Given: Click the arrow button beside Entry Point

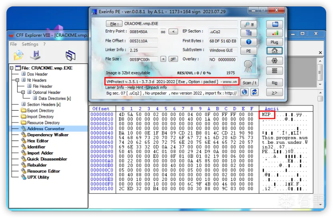Looking at the screenshot, I should pos(173,32).
